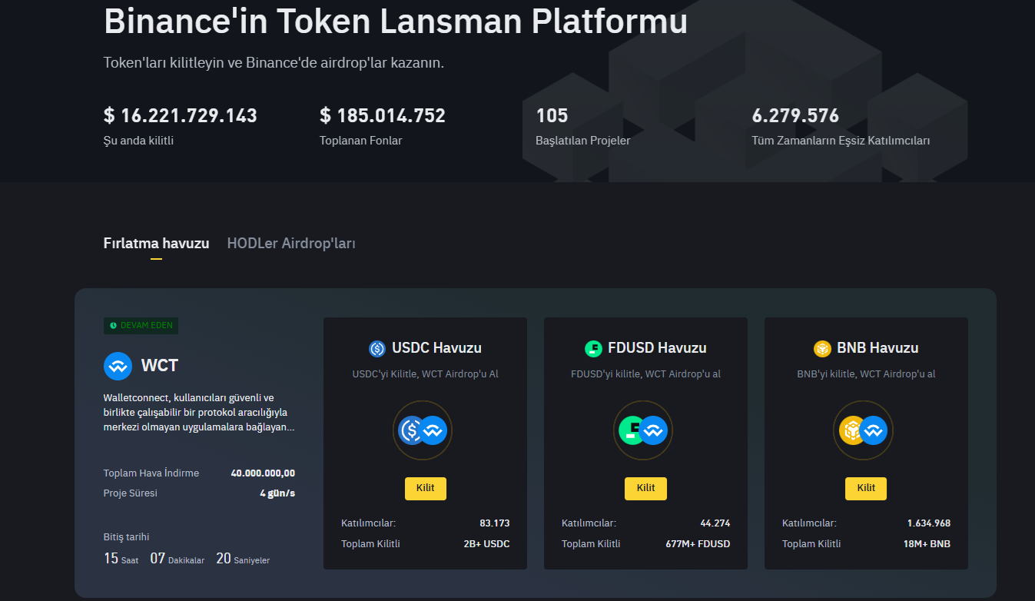
Task: Click the USDC coin icon on USDC Havuzu
Action: pyautogui.click(x=377, y=347)
